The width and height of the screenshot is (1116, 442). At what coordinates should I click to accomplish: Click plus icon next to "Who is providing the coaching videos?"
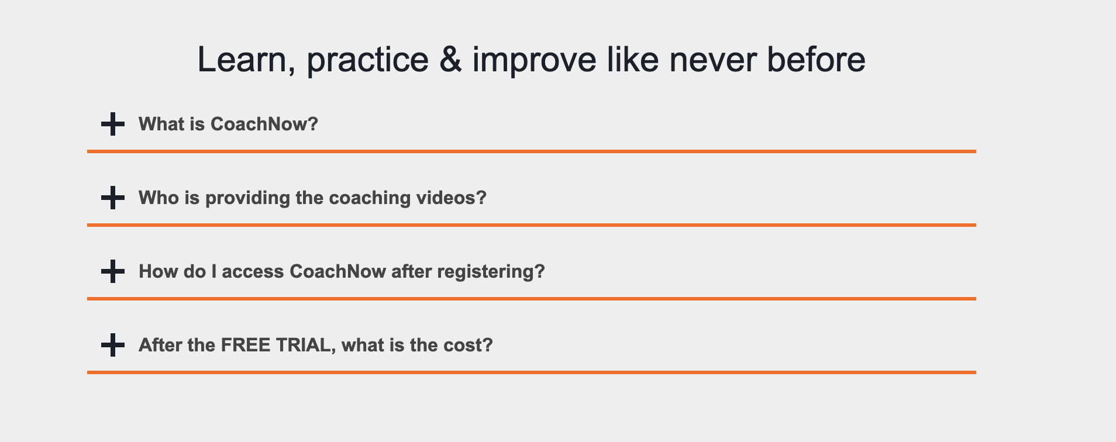[x=113, y=198]
